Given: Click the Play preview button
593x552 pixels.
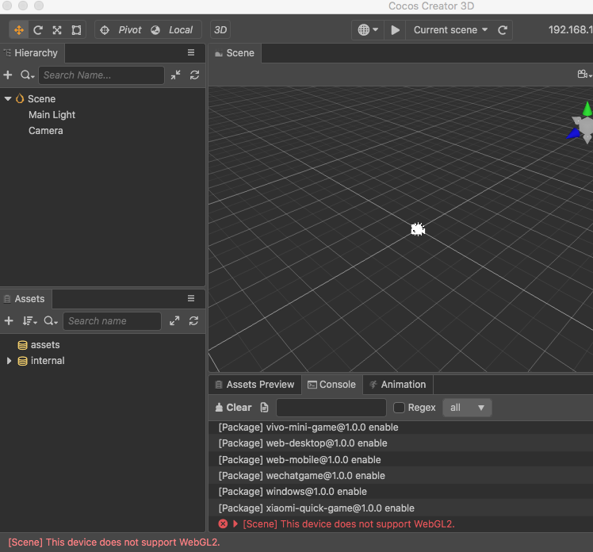Looking at the screenshot, I should (396, 30).
